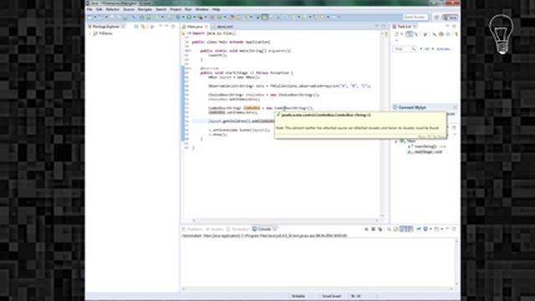This screenshot has width=535, height=301.
Task: Click the Writable status bar entry
Action: (x=298, y=296)
